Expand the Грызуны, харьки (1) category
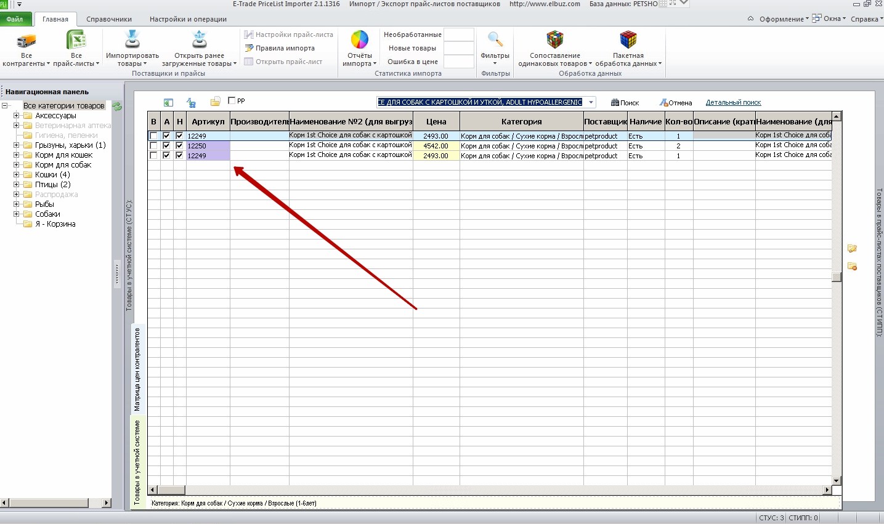884x524 pixels. coord(17,145)
